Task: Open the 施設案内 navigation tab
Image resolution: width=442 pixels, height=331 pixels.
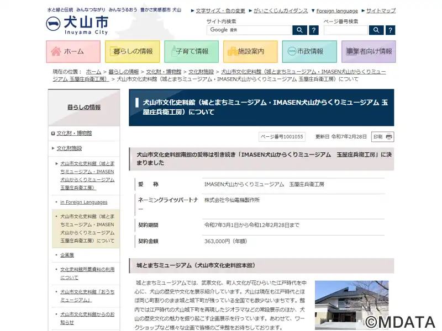Action: coord(250,51)
